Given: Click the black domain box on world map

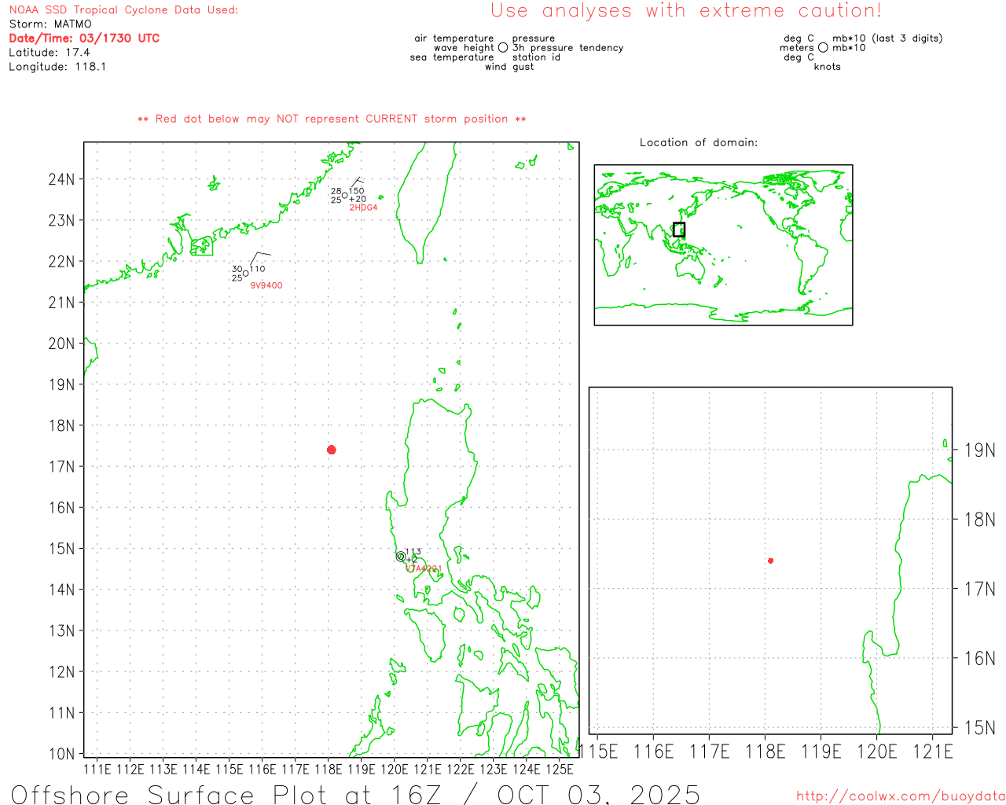Looking at the screenshot, I should click(679, 230).
